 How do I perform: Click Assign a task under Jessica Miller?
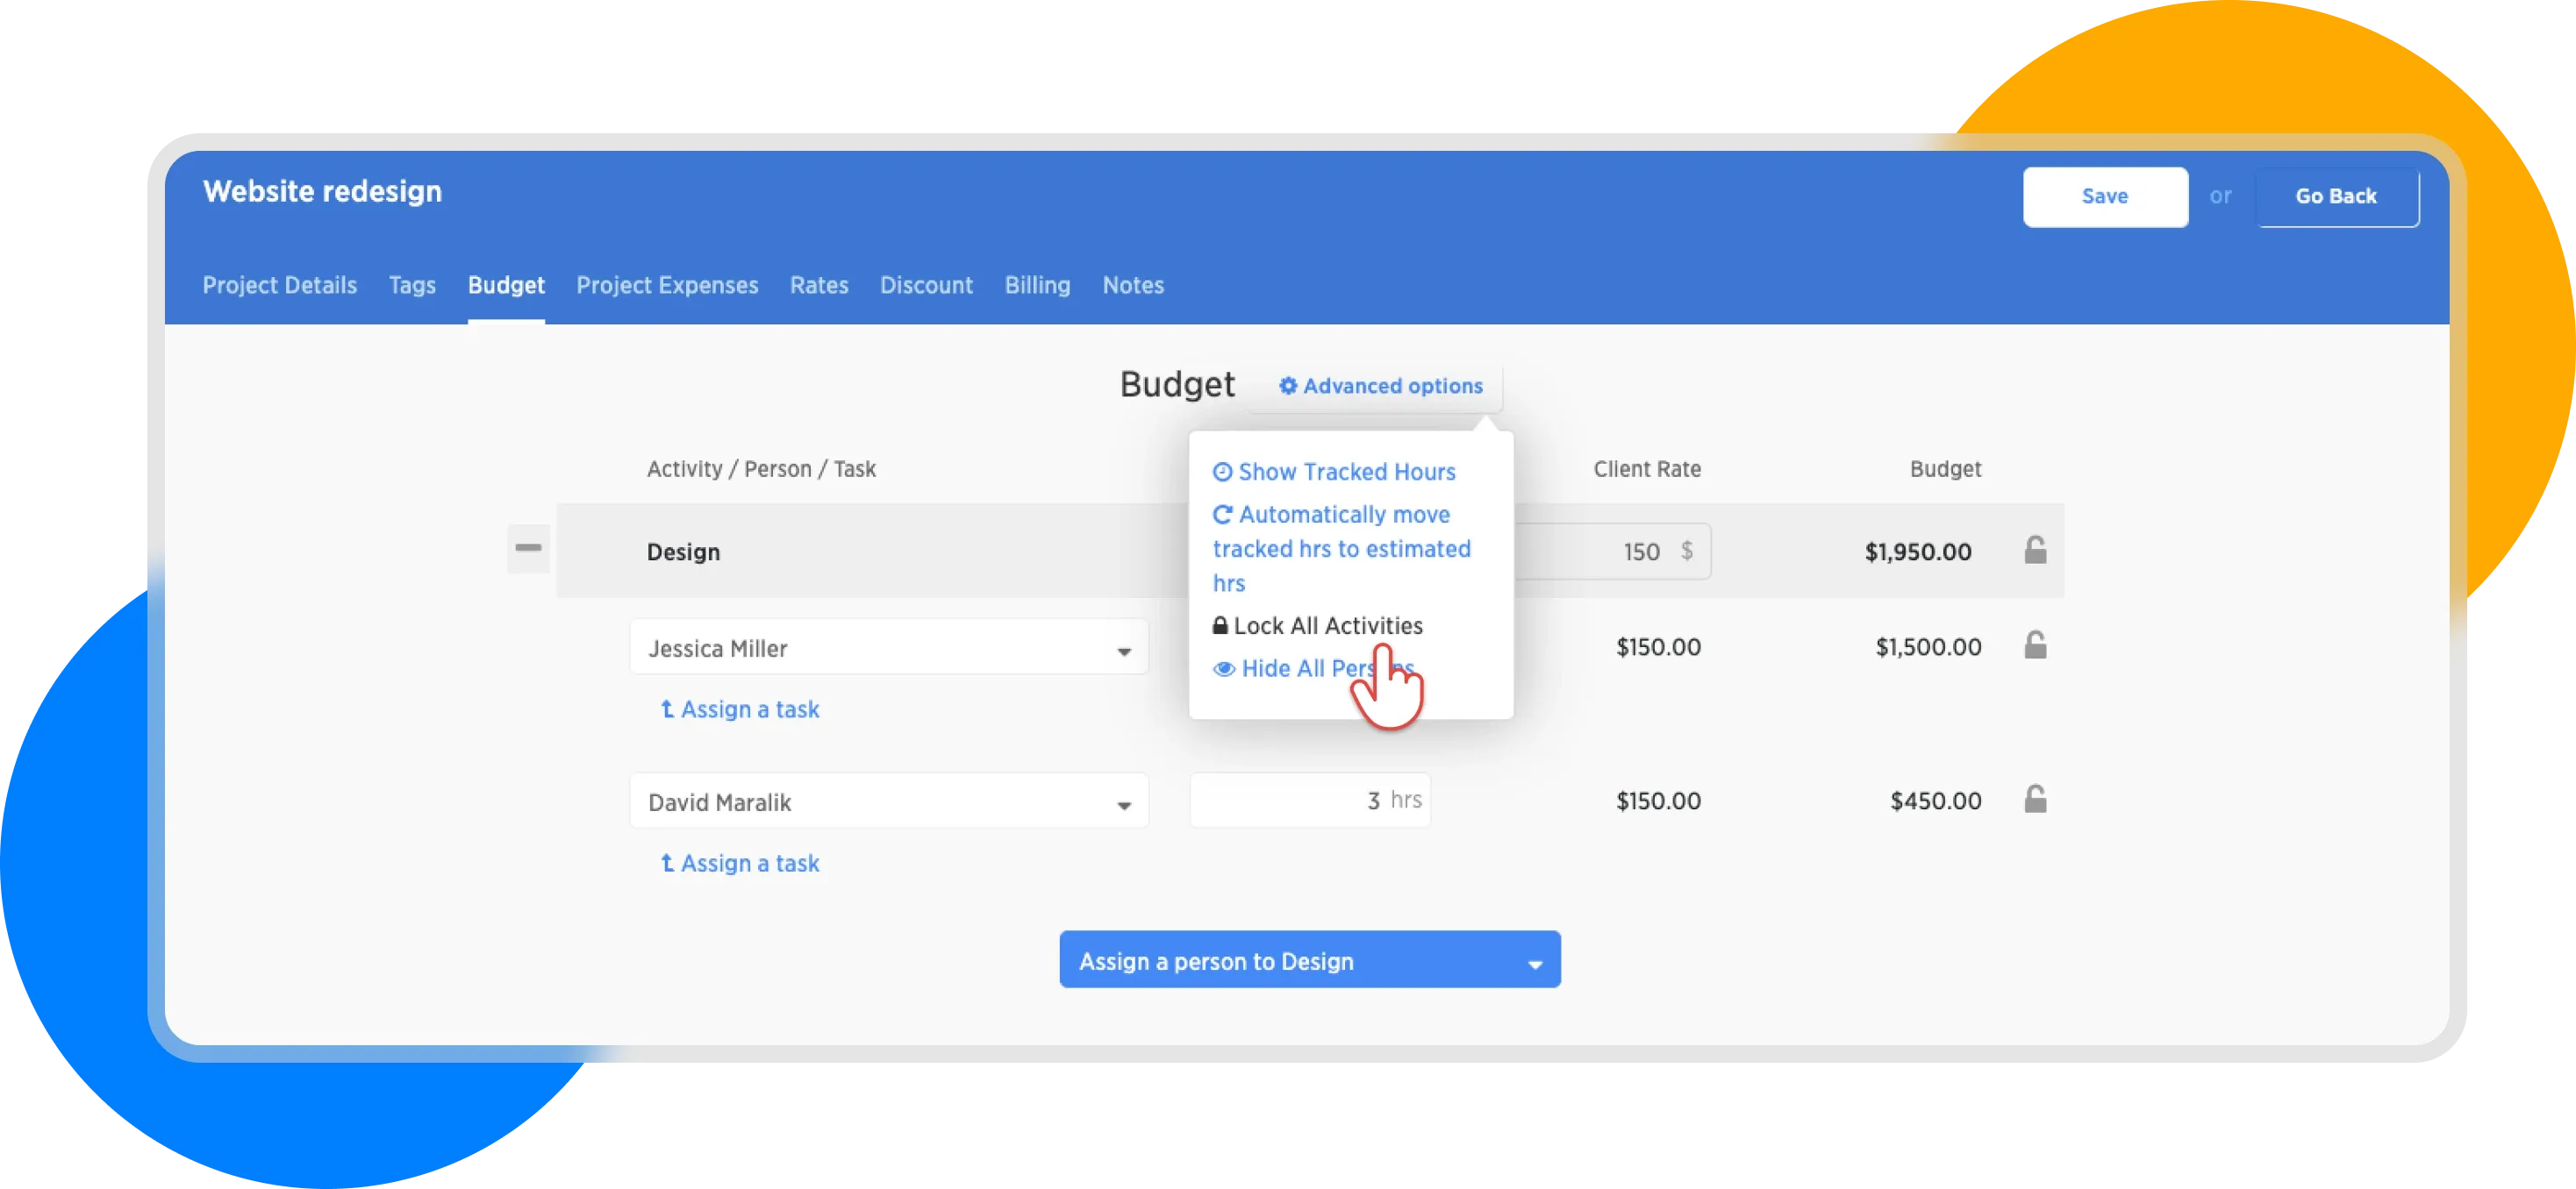(740, 709)
